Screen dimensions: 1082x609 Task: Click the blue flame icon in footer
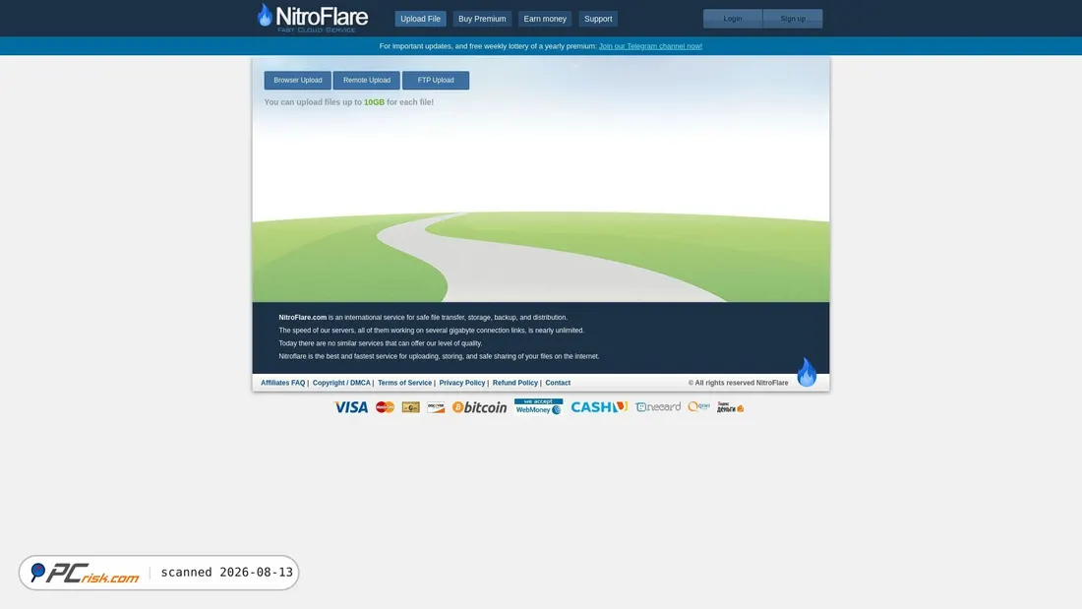click(807, 372)
